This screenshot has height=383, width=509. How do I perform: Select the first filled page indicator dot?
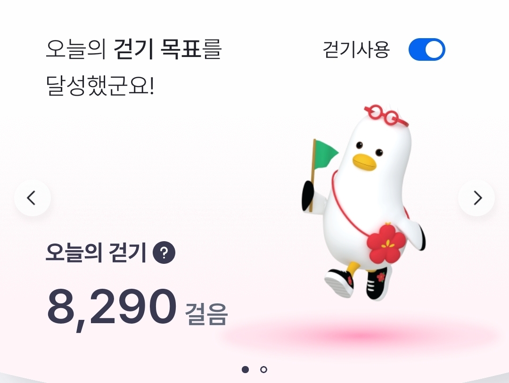coord(246,369)
